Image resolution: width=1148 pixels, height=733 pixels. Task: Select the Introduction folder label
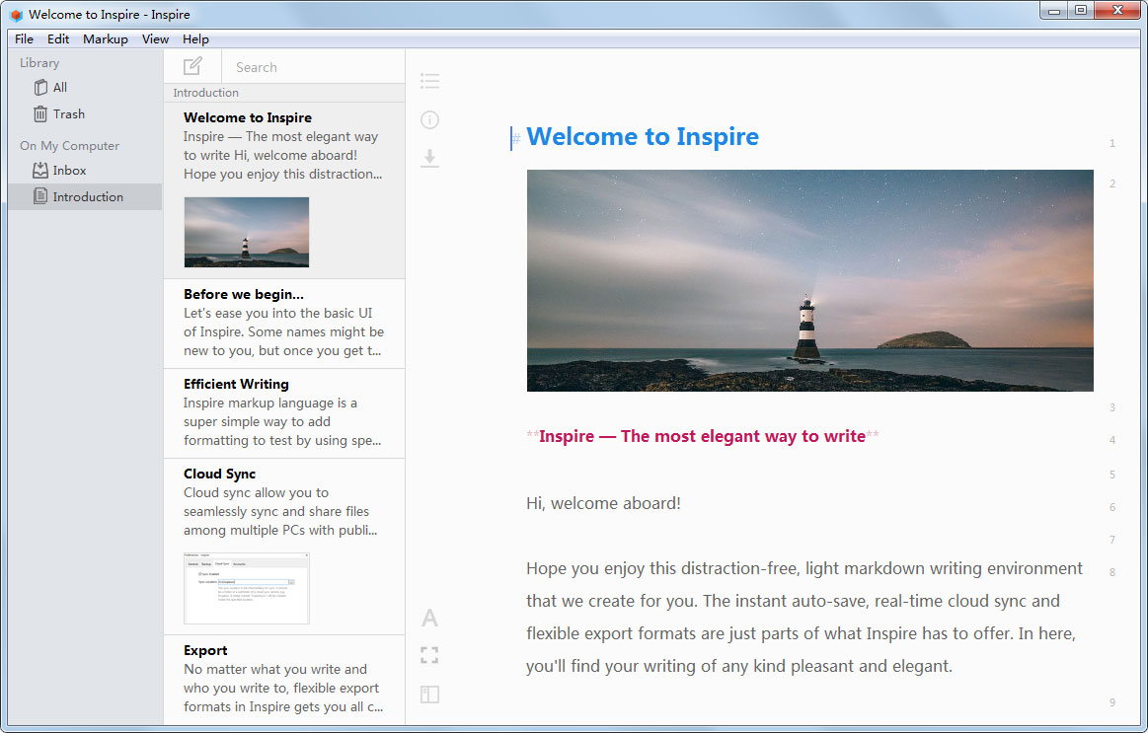point(88,196)
